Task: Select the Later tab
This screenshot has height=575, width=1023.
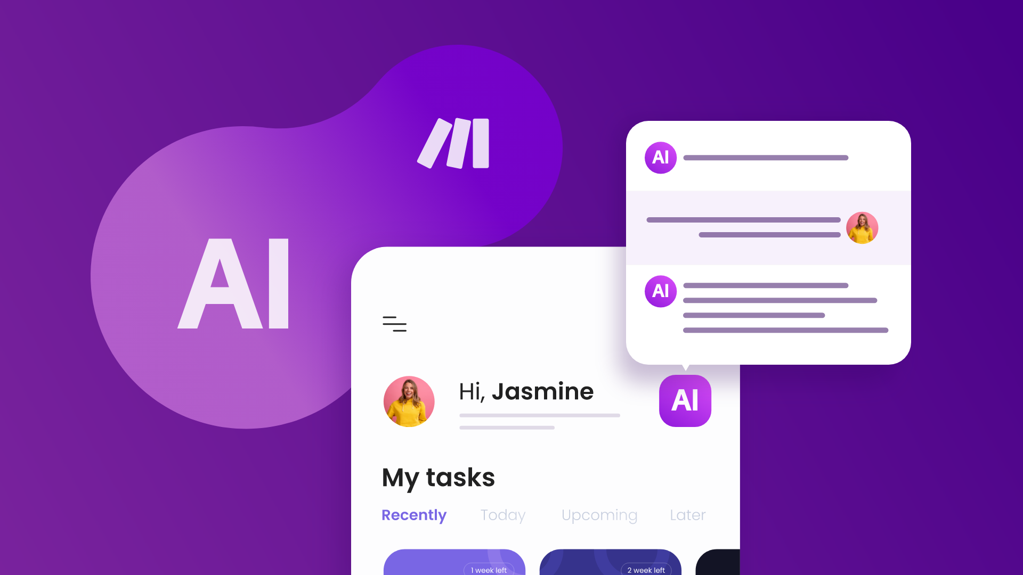Action: point(686,515)
